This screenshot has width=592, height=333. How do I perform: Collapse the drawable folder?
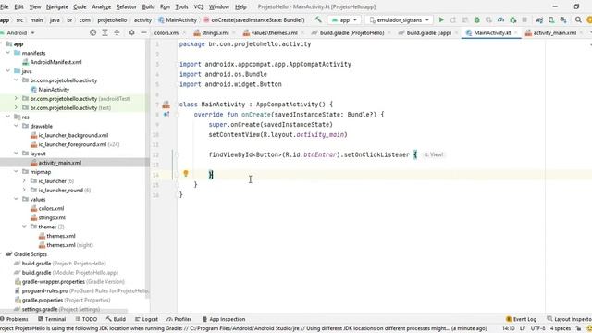(x=17, y=126)
